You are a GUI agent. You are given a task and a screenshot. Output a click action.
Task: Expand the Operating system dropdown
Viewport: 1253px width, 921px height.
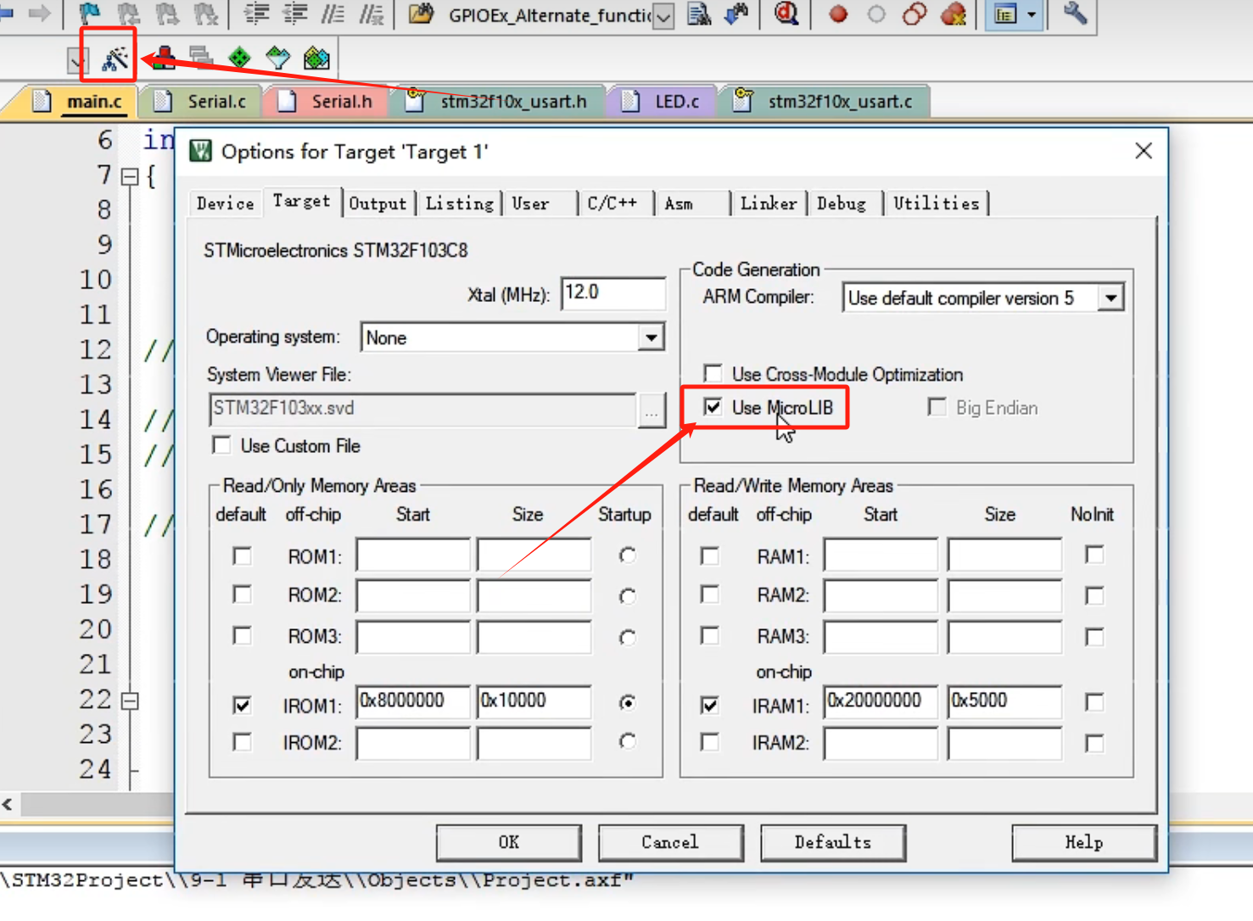(x=651, y=338)
